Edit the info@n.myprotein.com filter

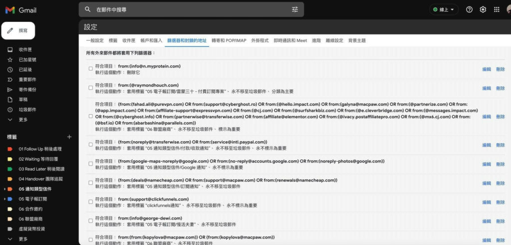(x=487, y=69)
